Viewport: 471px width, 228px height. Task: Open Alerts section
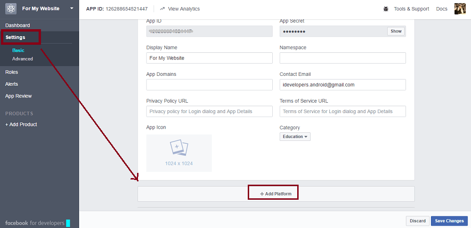tap(11, 84)
